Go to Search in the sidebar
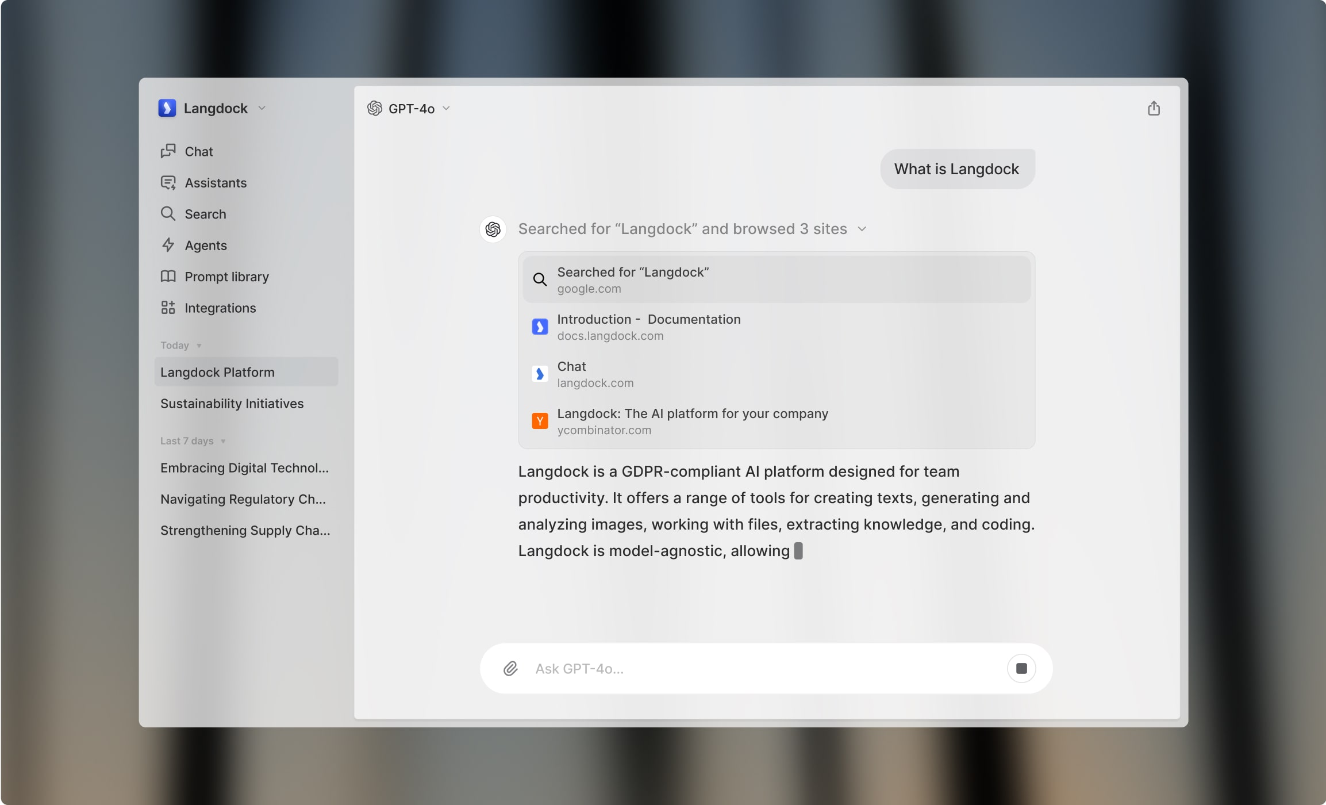The height and width of the screenshot is (805, 1326). pos(205,214)
